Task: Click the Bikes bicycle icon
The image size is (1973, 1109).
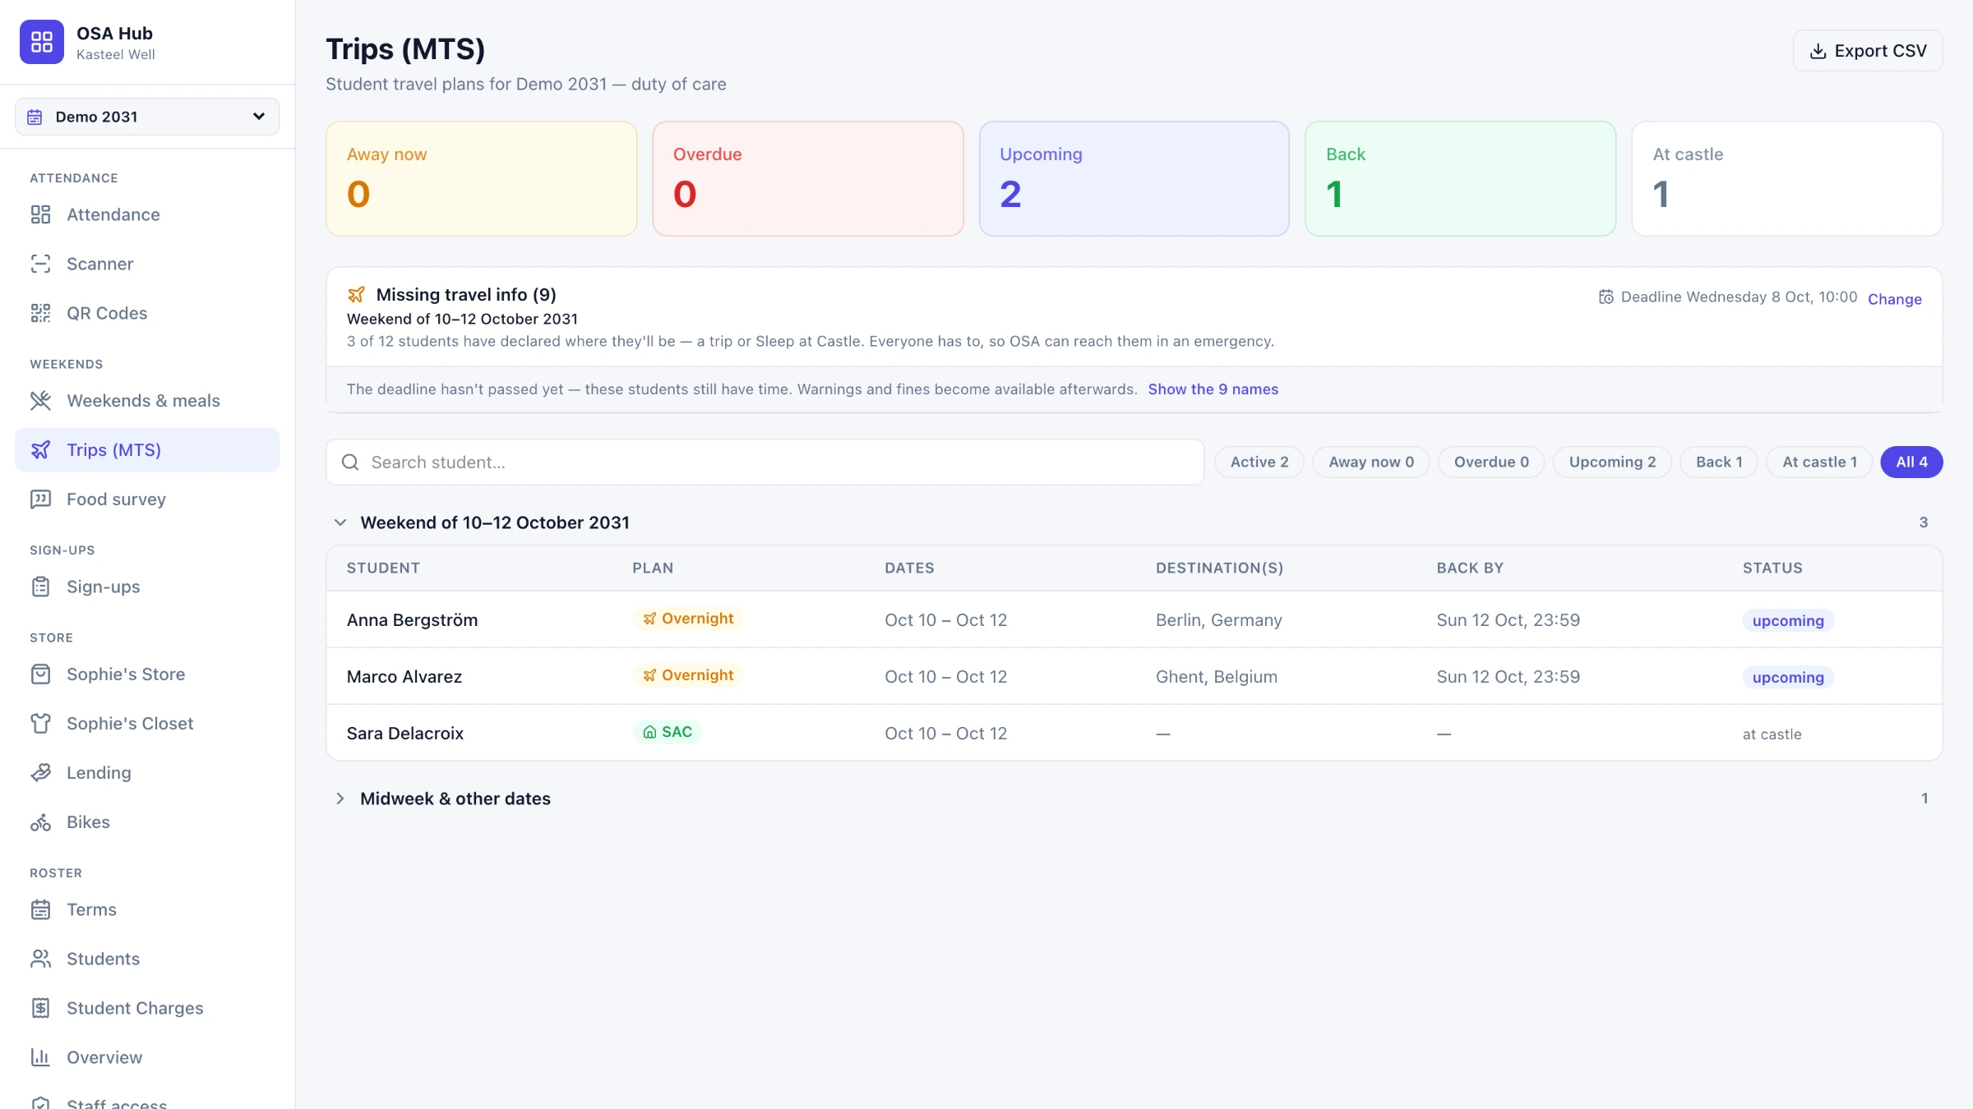Action: tap(40, 822)
